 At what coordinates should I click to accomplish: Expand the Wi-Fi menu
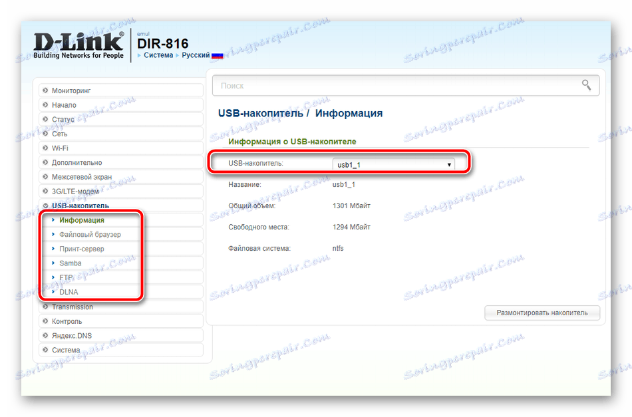(121, 148)
